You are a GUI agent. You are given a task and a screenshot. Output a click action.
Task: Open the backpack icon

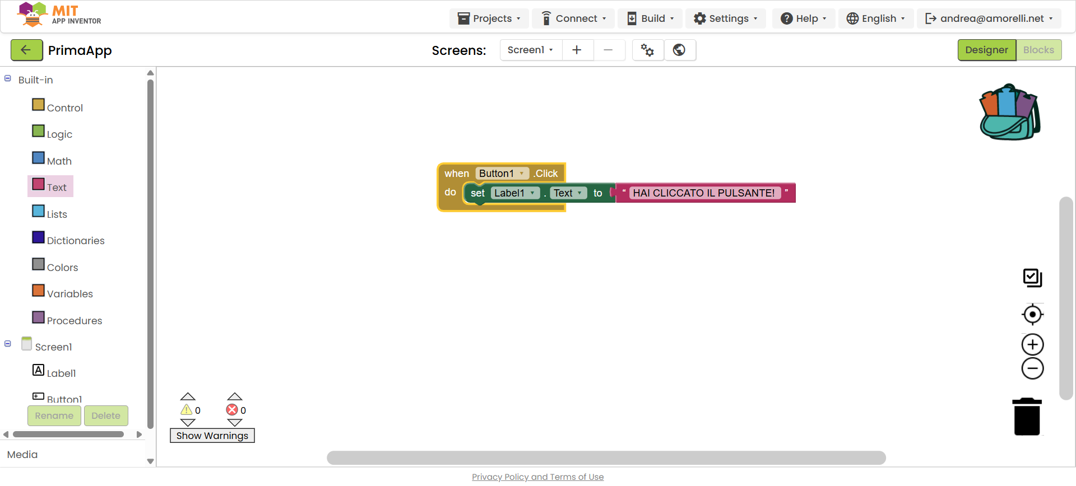click(x=1009, y=113)
